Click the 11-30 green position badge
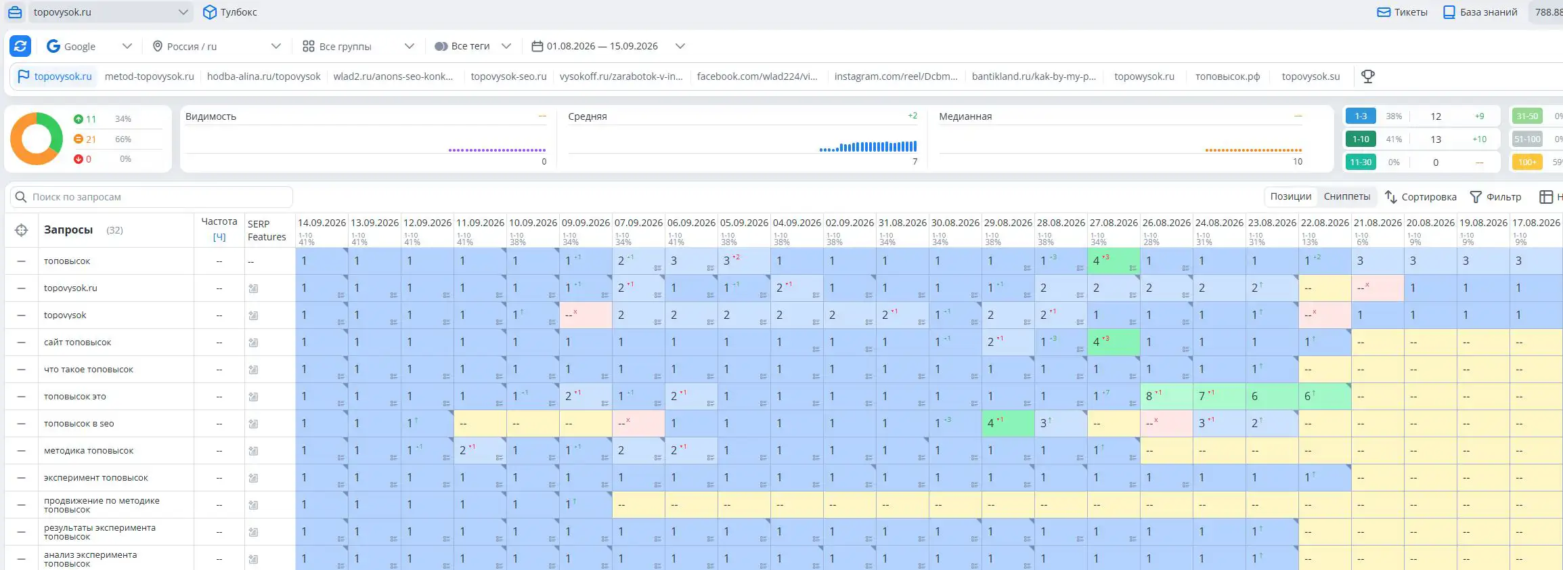This screenshot has height=570, width=1563. point(1361,162)
